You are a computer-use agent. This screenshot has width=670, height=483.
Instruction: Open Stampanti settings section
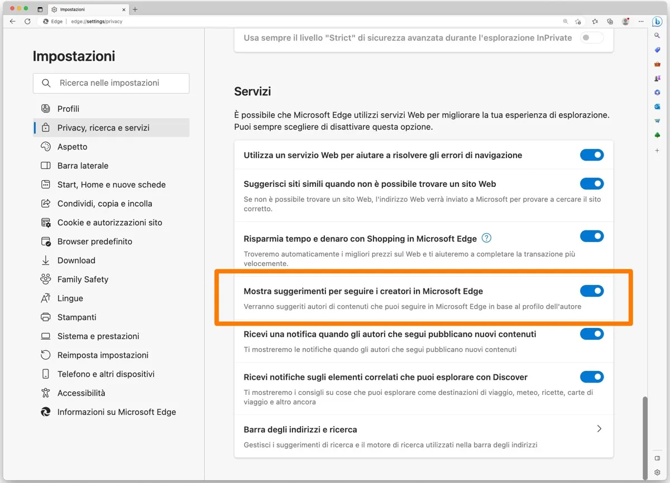pyautogui.click(x=111, y=317)
